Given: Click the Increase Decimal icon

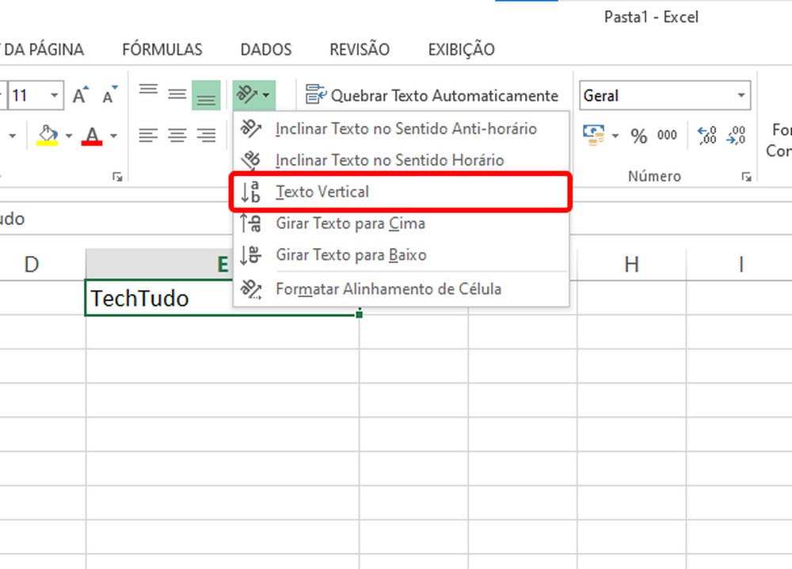Looking at the screenshot, I should (707, 136).
